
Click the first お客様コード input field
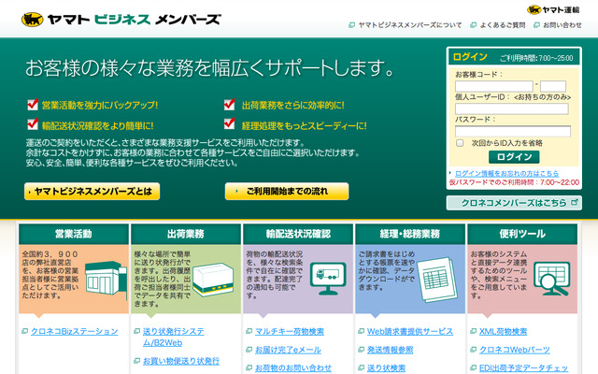click(494, 86)
